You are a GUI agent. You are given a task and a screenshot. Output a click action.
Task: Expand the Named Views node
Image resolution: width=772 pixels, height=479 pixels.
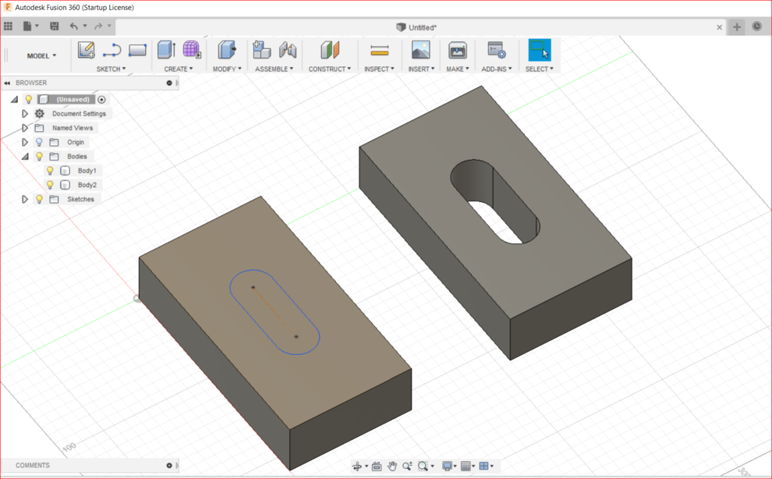tap(25, 128)
